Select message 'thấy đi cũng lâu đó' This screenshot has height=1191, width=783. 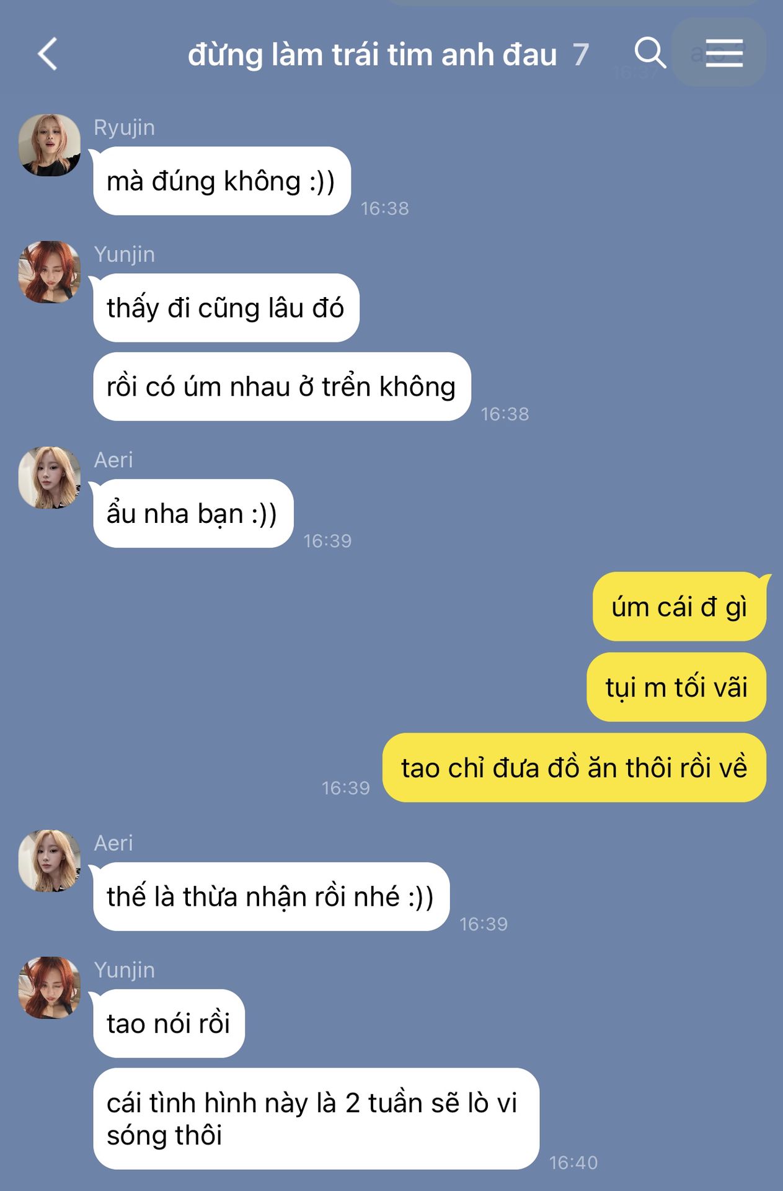[226, 308]
